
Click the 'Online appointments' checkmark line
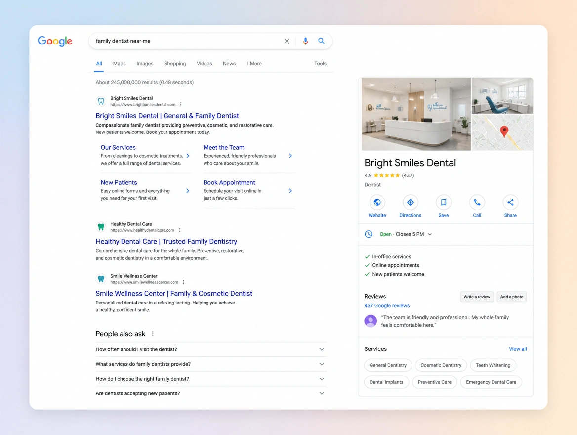(392, 265)
